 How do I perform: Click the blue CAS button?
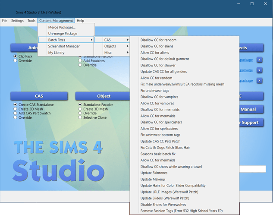tap(39, 96)
